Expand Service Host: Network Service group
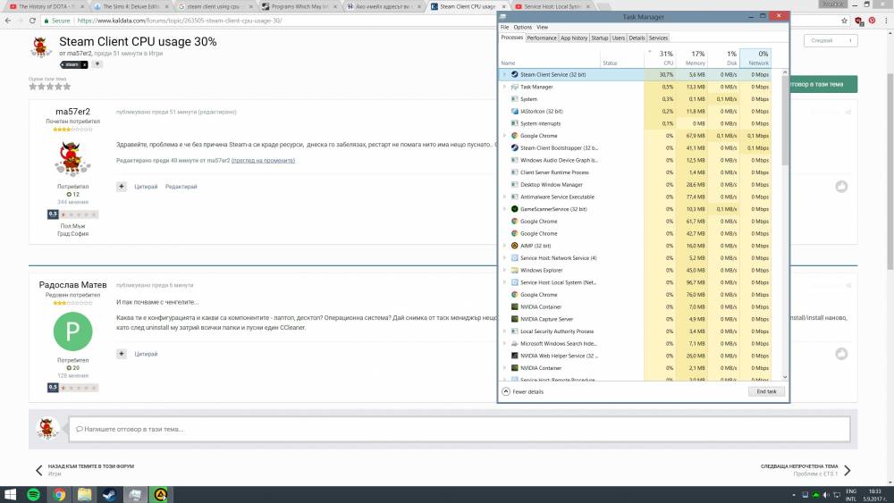Screen dimensions: 894x503 tap(504, 258)
